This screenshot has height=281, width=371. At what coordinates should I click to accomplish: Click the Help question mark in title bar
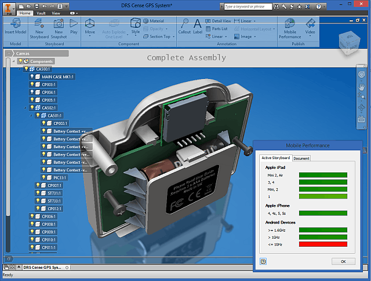click(x=318, y=6)
